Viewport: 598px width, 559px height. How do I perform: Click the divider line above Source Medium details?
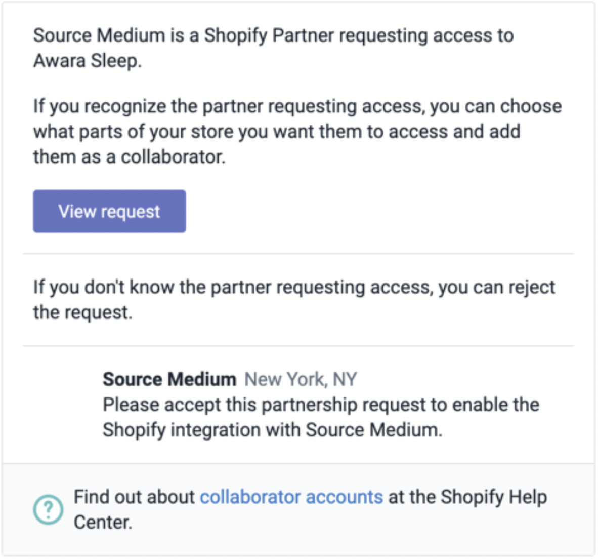[298, 346]
